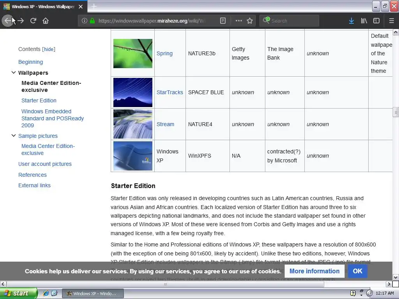Launch Internet Explorer from Quick Launch

[46, 293]
